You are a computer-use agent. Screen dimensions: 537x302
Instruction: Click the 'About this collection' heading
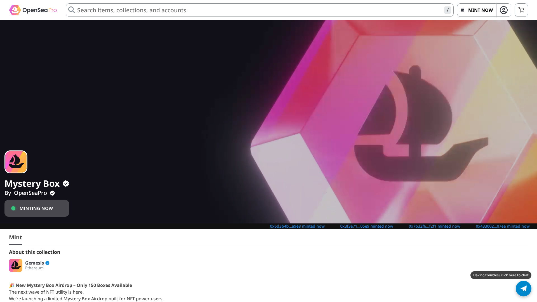[35, 252]
